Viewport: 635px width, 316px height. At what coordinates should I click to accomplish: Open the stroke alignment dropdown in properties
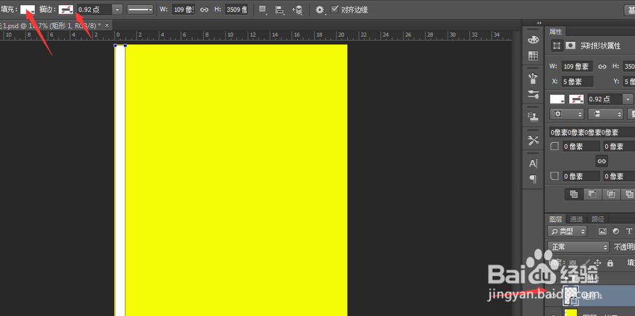(x=566, y=114)
